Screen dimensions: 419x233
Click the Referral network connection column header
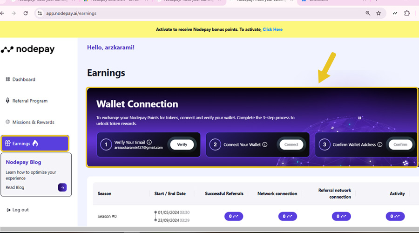coord(335,194)
